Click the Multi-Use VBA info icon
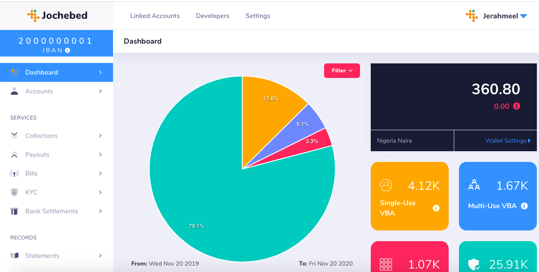The width and height of the screenshot is (539, 272). 524,206
